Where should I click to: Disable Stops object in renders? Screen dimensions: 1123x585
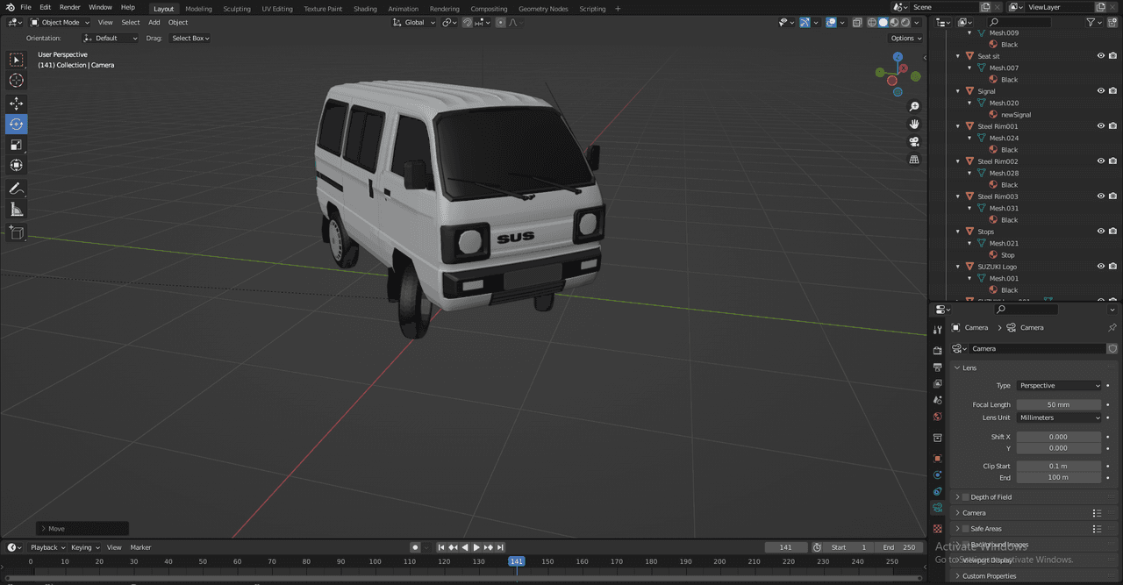(1113, 232)
